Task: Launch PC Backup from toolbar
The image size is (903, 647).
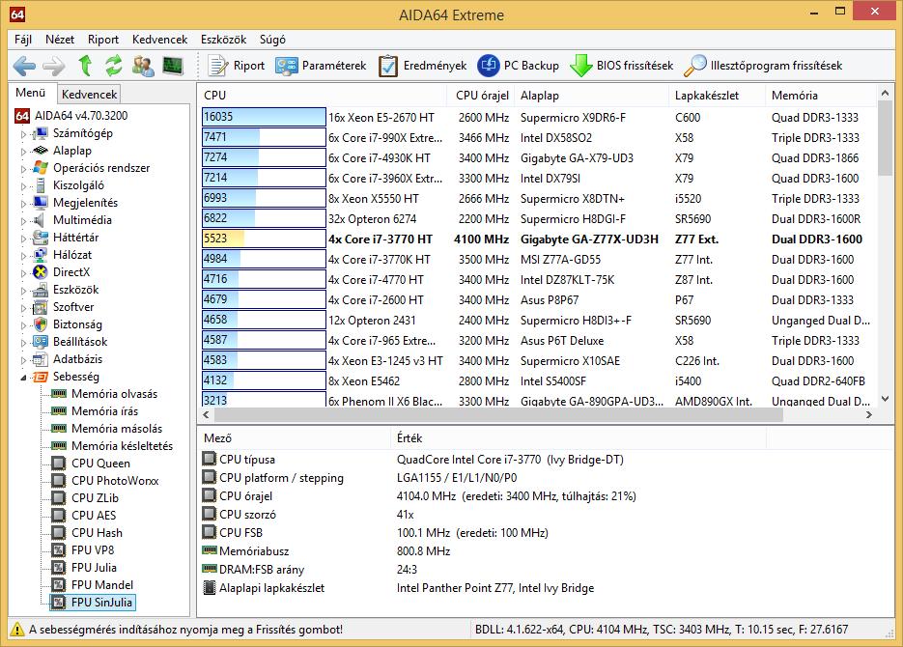Action: [519, 66]
